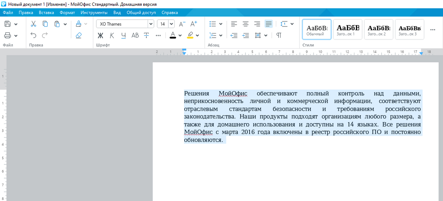The height and width of the screenshot is (201, 443).
Task: Click the Copy icon
Action: pyautogui.click(x=45, y=24)
